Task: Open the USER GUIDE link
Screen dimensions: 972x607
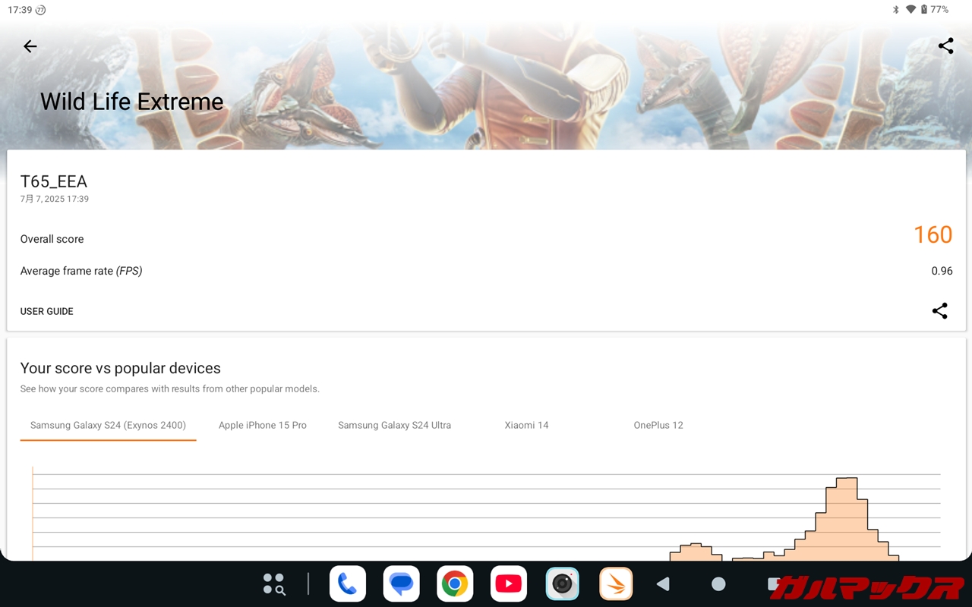Action: coord(47,312)
